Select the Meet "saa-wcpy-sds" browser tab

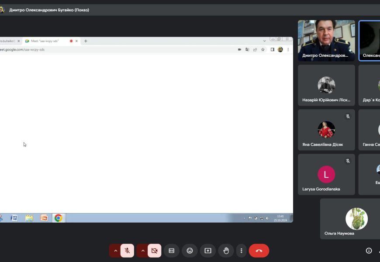48,41
